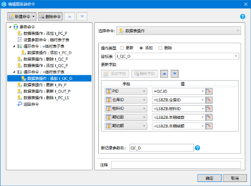The width and height of the screenshot is (251, 186).
Task: Select the 添加 operation type radio
Action: [x=141, y=48]
